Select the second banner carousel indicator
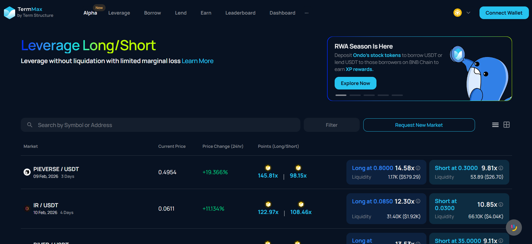 click(355, 95)
